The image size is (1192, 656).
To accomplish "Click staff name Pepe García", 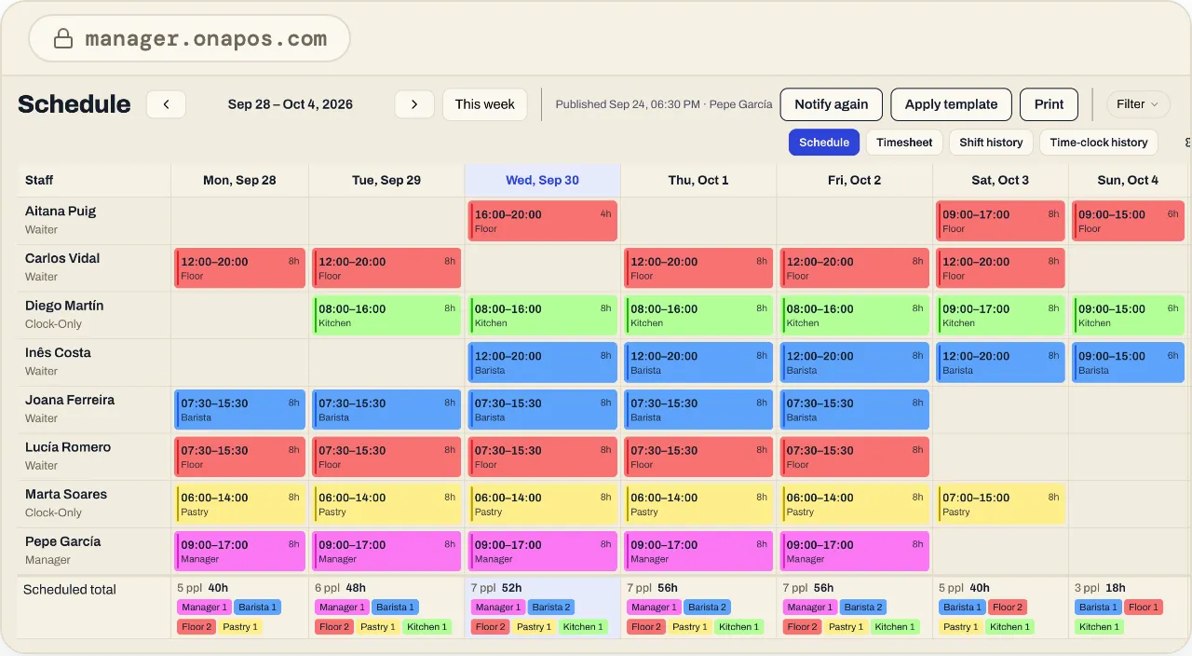I will click(x=62, y=541).
